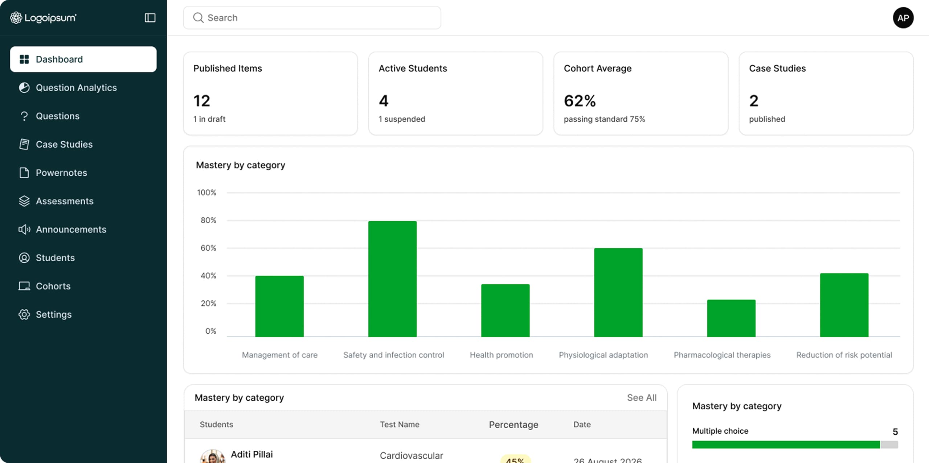
Task: Navigate to Assessments
Action: point(83,201)
